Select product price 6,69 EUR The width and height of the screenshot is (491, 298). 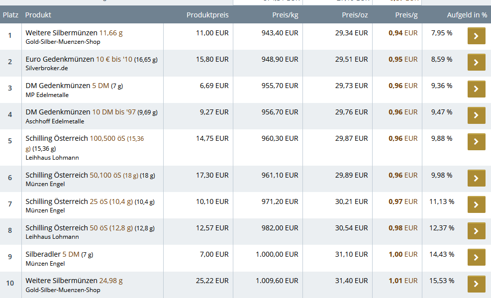214,86
